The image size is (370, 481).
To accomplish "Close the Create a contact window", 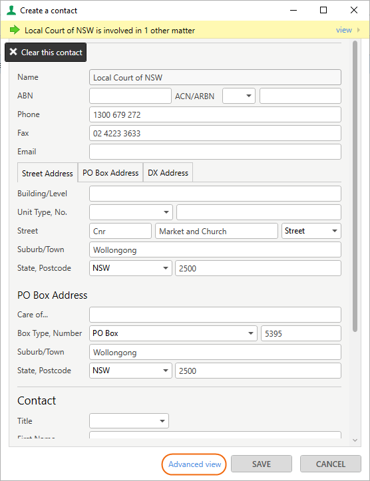I will (x=354, y=10).
